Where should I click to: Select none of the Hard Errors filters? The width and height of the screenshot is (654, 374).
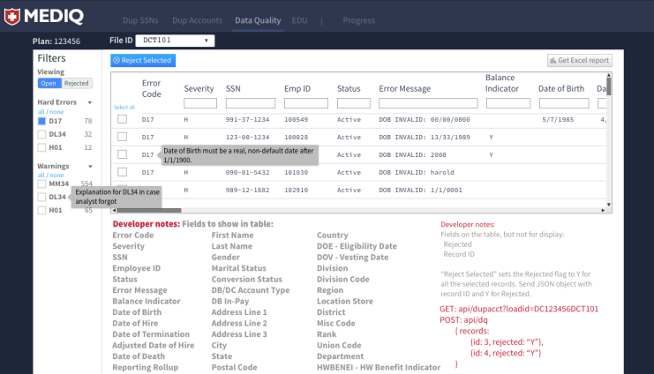pos(56,112)
